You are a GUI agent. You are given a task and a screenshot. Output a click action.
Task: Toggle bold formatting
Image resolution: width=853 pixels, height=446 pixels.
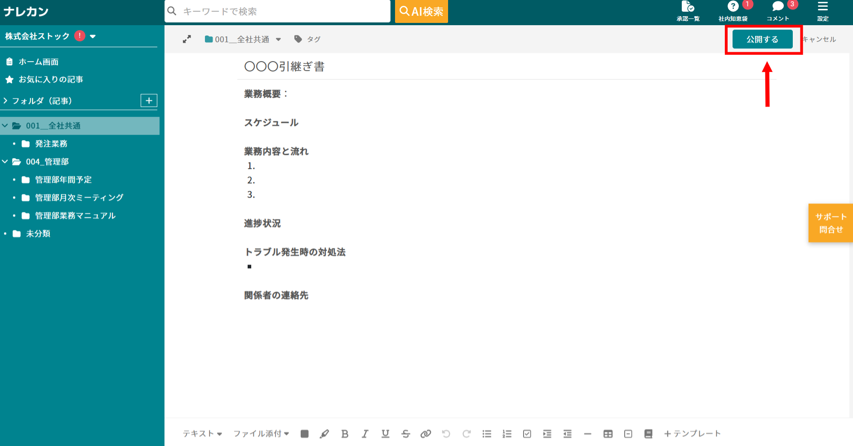[345, 433]
